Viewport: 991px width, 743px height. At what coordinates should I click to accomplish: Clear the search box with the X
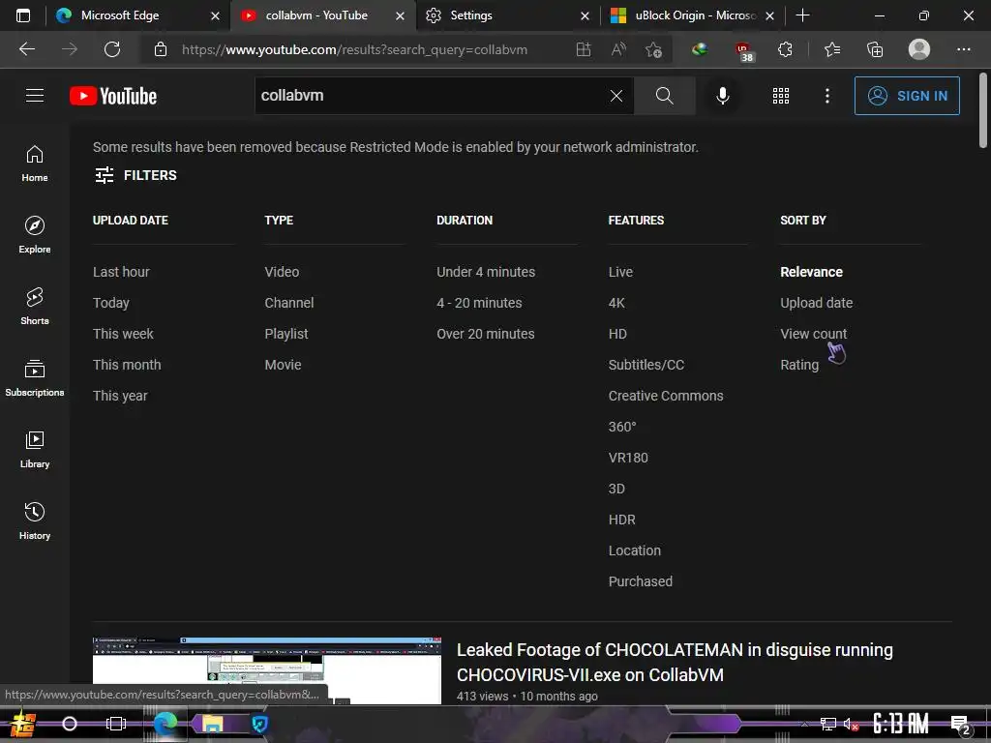pos(616,96)
